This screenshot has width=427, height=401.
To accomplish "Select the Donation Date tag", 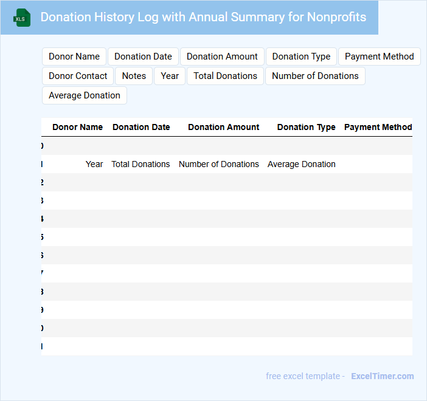I will (x=143, y=57).
